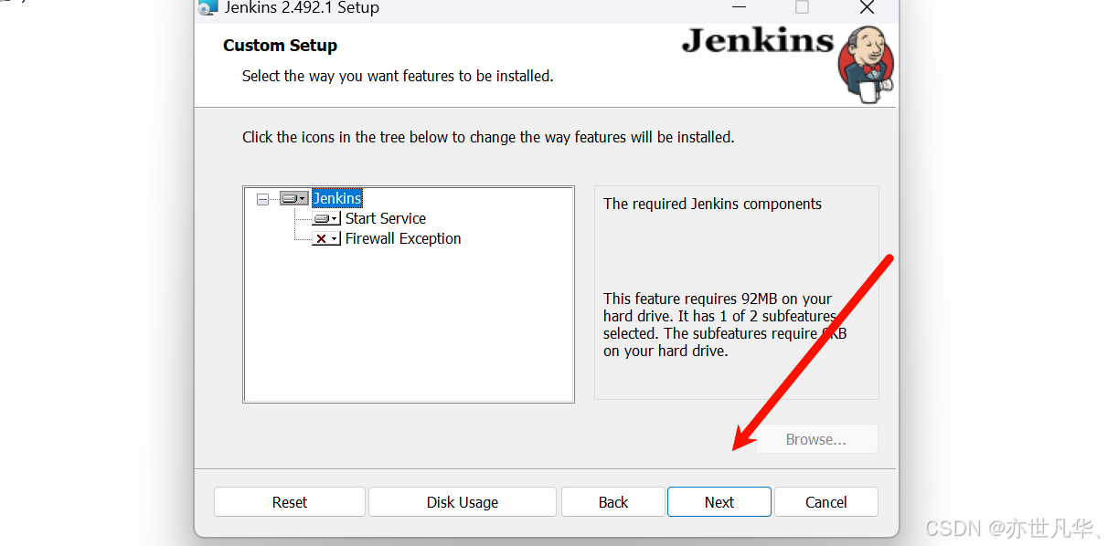Cancel the Jenkins setup
The width and height of the screenshot is (1118, 546).
826,502
